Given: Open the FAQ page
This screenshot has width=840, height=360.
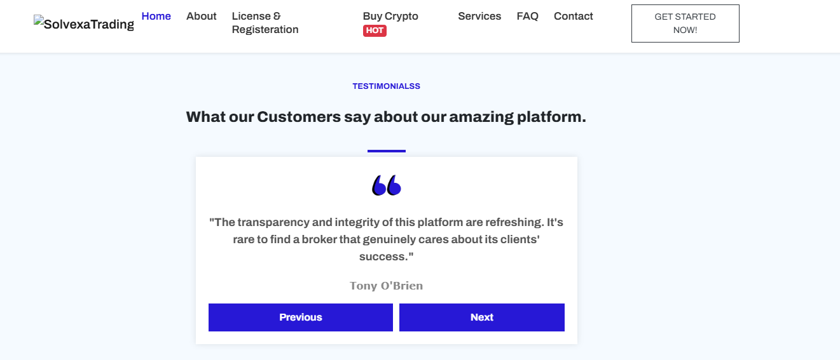Looking at the screenshot, I should tap(527, 17).
